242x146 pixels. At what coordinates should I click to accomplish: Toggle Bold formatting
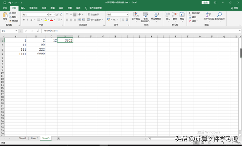click(x=24, y=20)
